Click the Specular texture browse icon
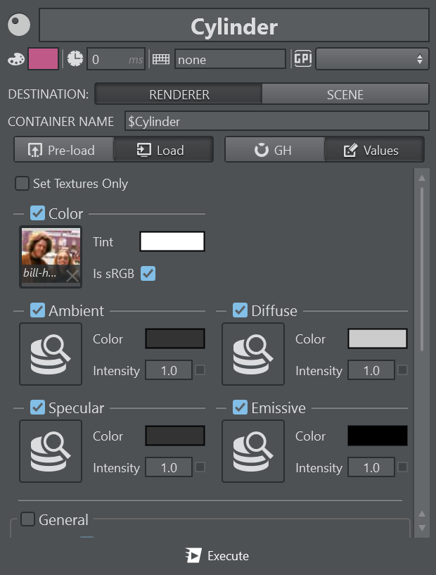 pos(51,451)
